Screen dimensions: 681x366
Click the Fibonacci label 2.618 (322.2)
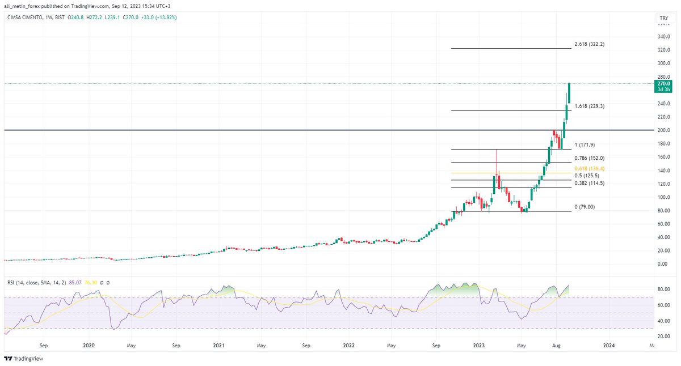(x=589, y=44)
